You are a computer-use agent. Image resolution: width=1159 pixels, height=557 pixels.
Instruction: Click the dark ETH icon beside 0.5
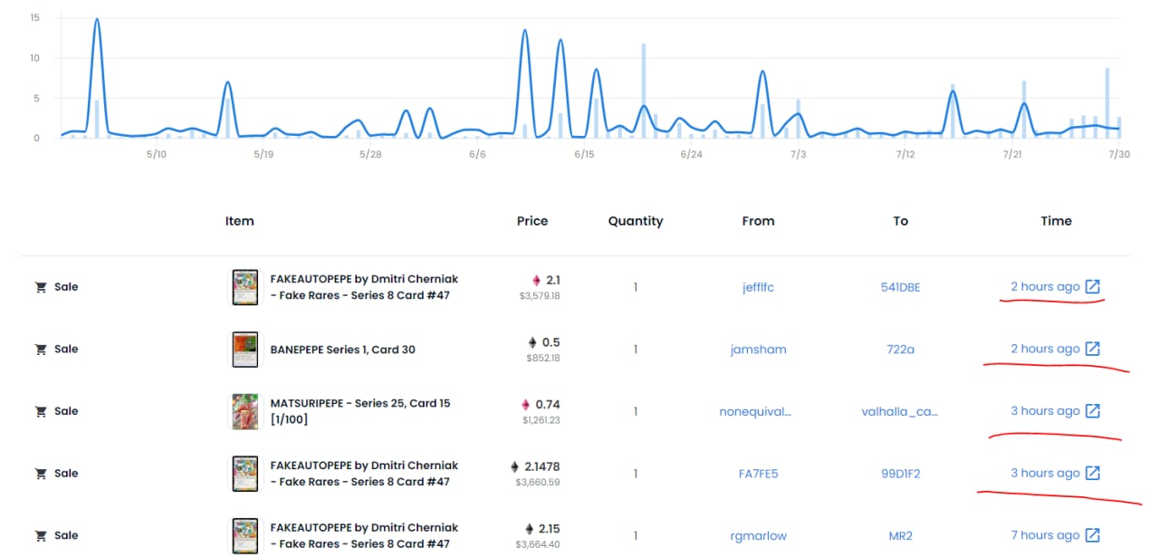pyautogui.click(x=532, y=342)
